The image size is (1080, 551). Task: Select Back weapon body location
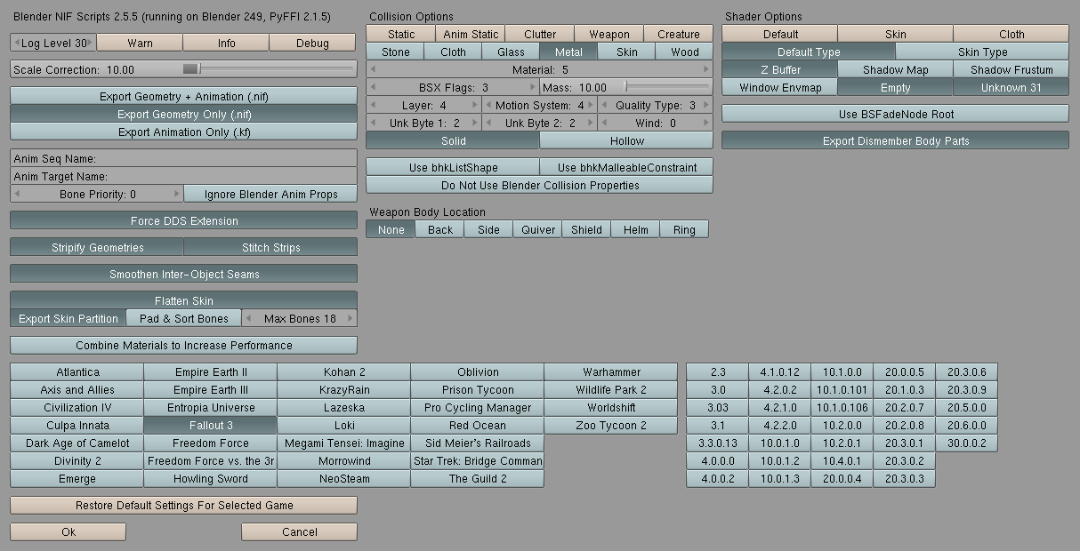439,229
